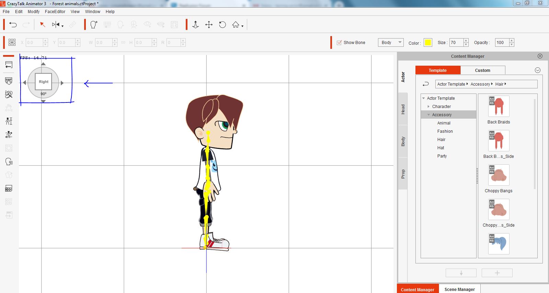Viewport: 549px width, 293px height.
Task: Select the Prop vertical tab
Action: 403,174
